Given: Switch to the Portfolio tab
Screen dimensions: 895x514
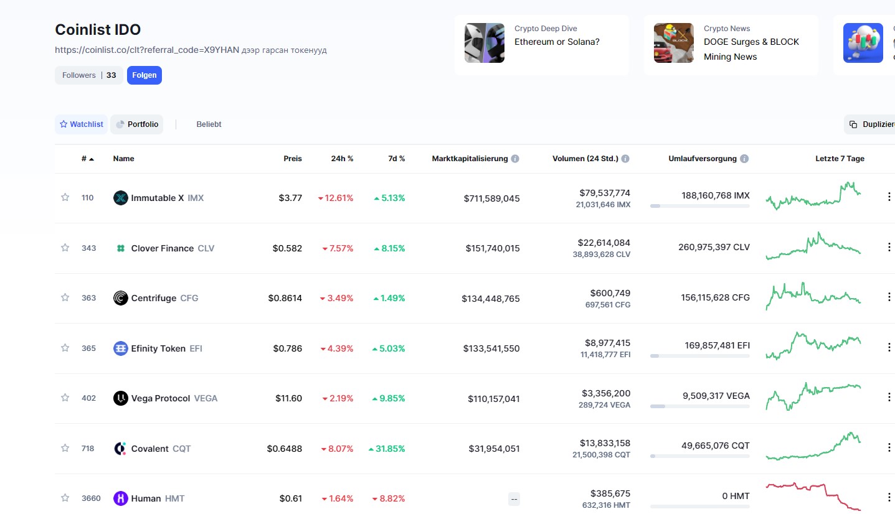Looking at the screenshot, I should pyautogui.click(x=137, y=124).
